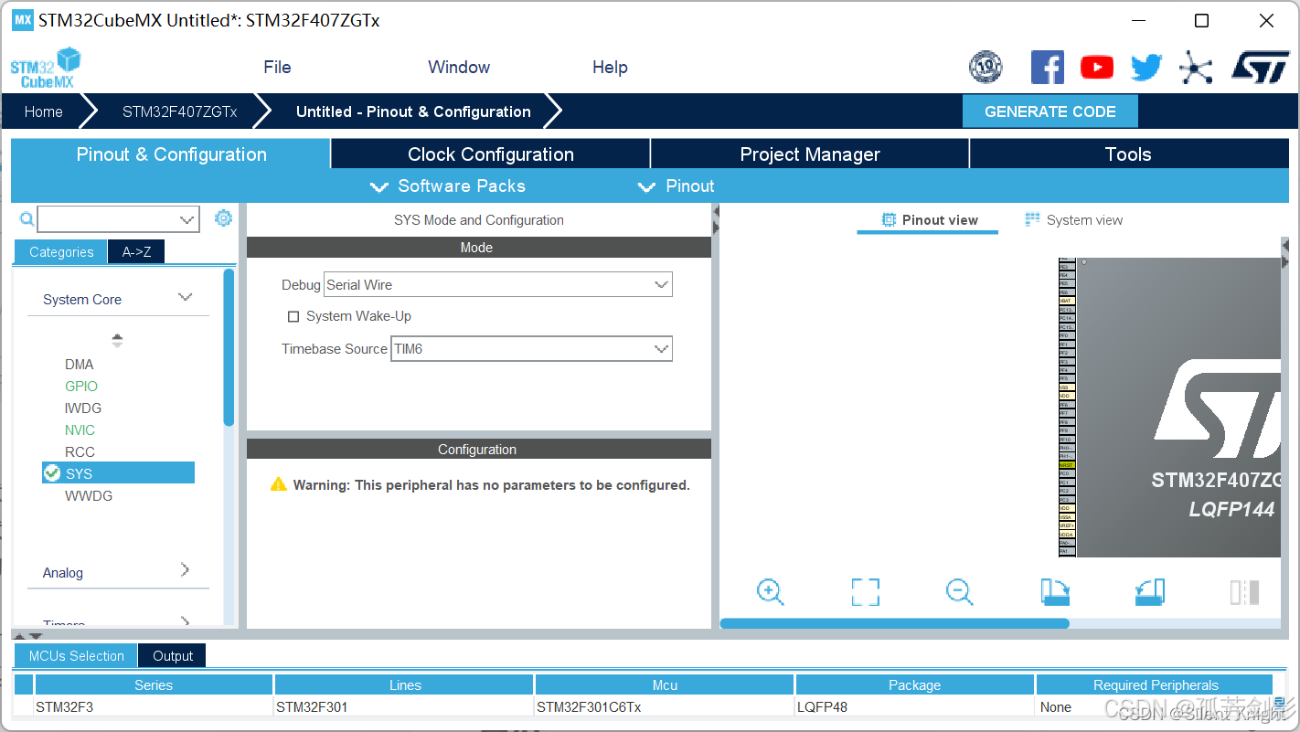The image size is (1300, 732).
Task: Open category settings gear icon
Action: (223, 218)
